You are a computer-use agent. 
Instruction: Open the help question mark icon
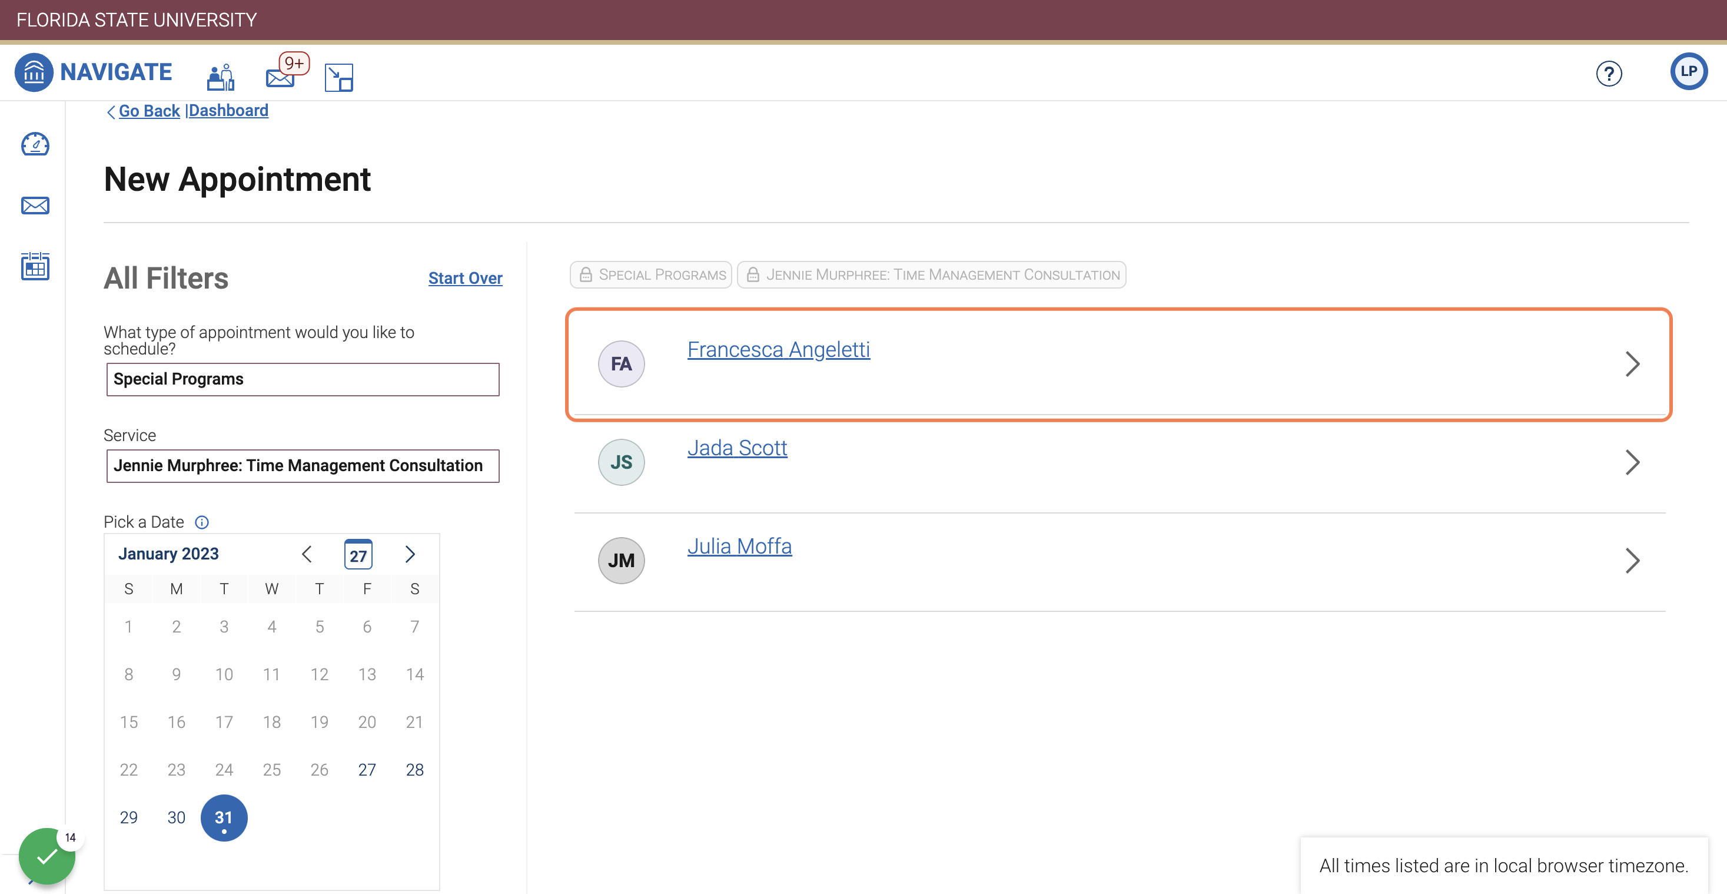(x=1608, y=73)
